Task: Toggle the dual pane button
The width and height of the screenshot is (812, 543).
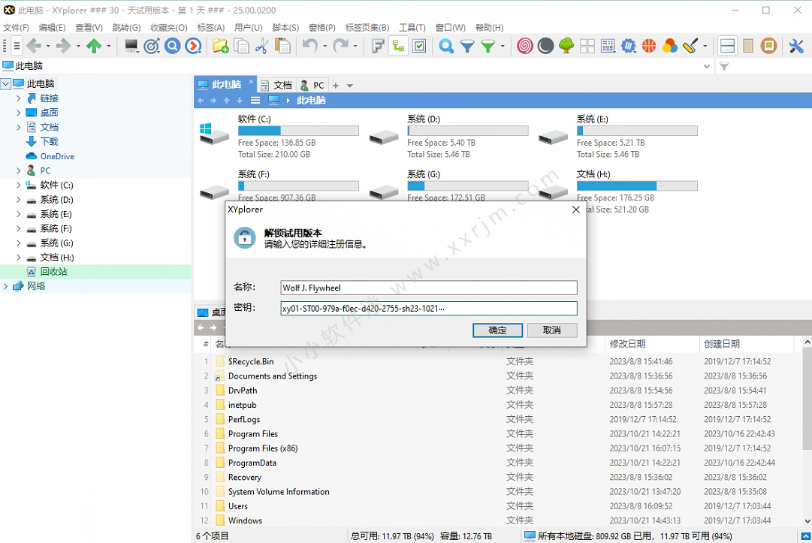Action: 728,46
